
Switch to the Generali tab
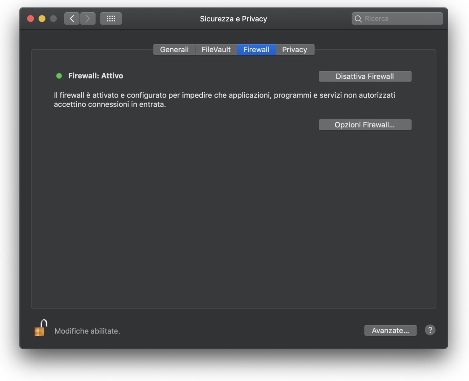click(174, 49)
